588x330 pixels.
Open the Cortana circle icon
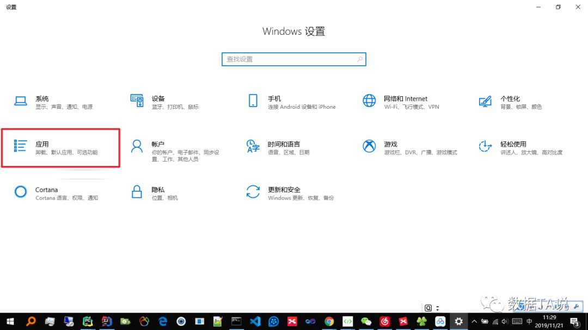21,192
